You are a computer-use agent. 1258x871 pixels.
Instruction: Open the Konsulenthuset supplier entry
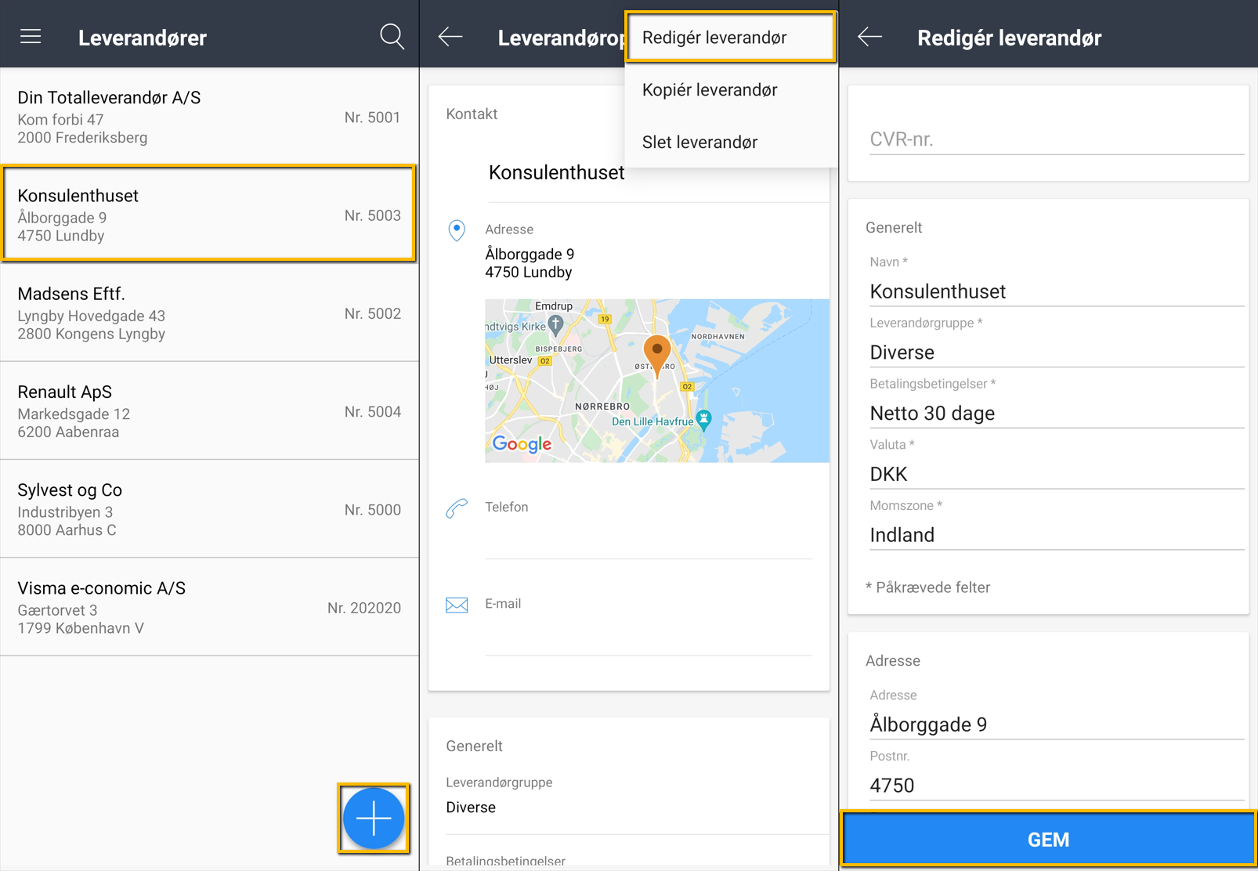click(x=208, y=214)
